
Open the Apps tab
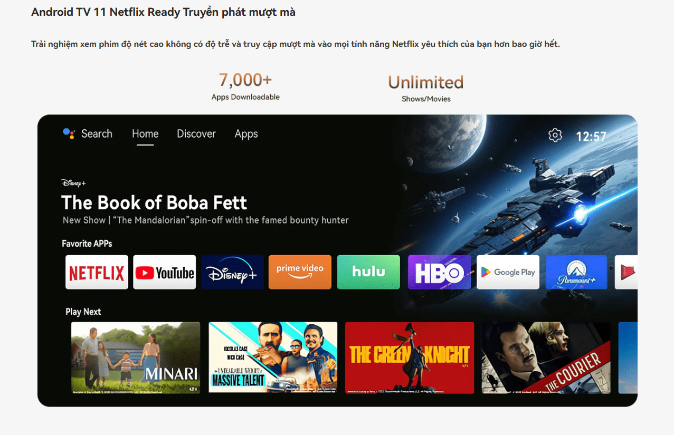point(246,134)
